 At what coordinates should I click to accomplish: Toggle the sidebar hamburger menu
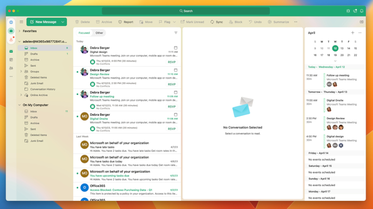point(21,21)
